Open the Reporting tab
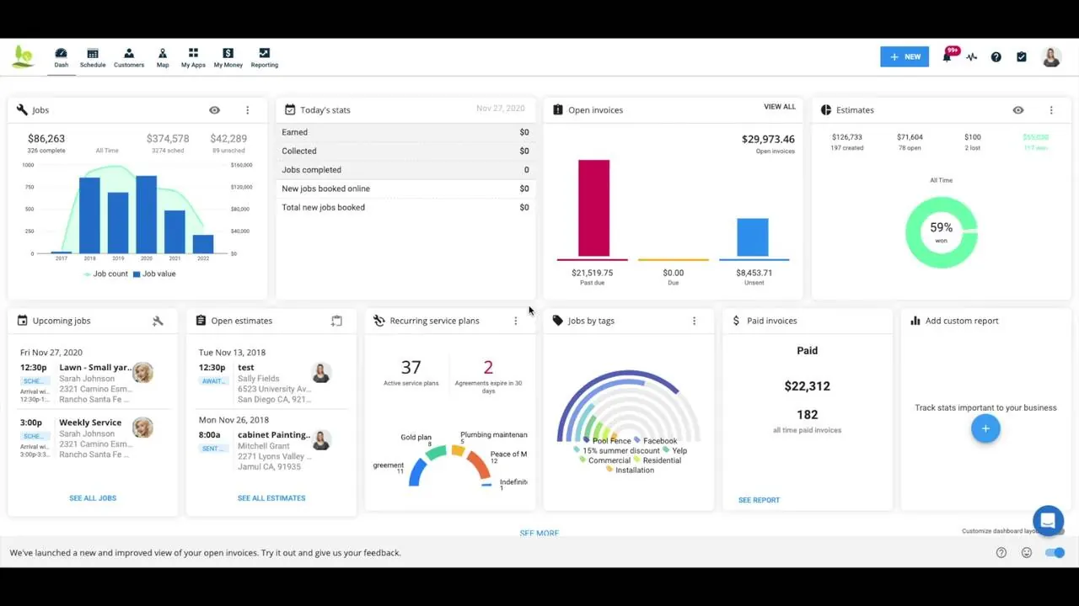 [x=264, y=58]
